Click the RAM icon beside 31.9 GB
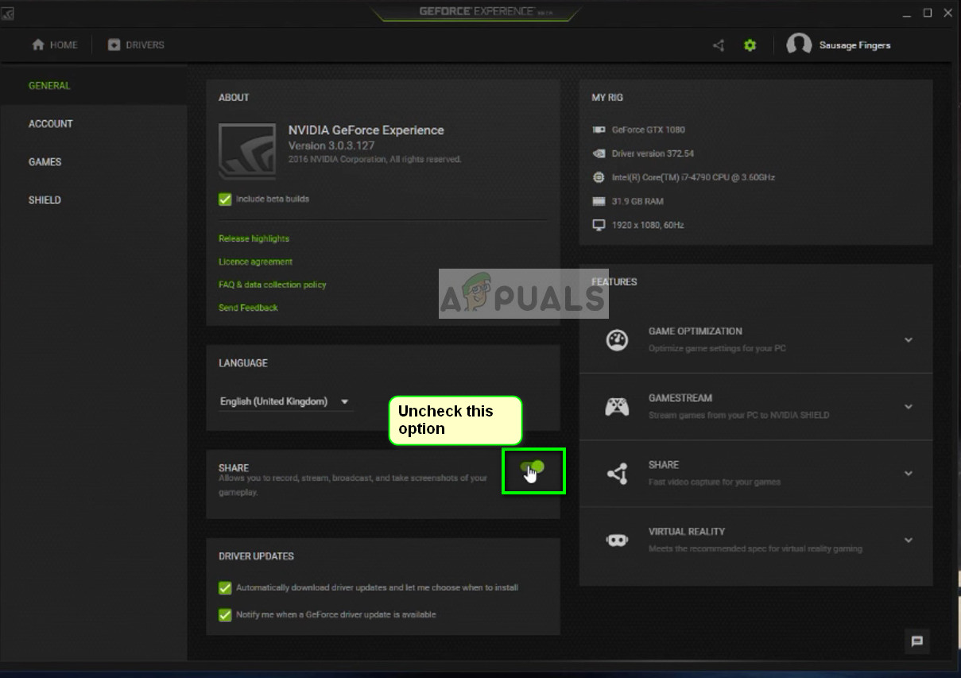 pyautogui.click(x=599, y=201)
